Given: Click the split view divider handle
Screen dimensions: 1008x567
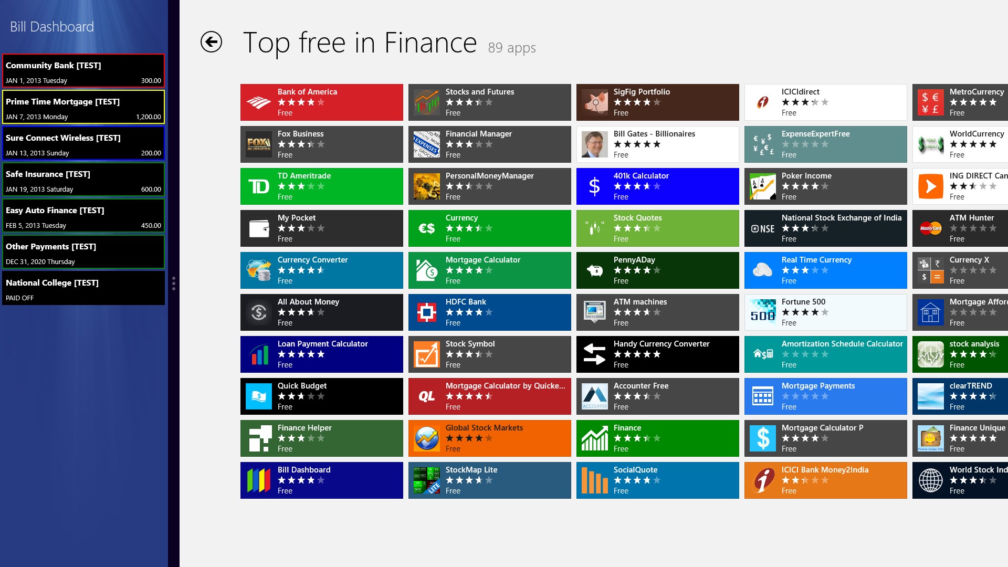Looking at the screenshot, I should coord(174,283).
